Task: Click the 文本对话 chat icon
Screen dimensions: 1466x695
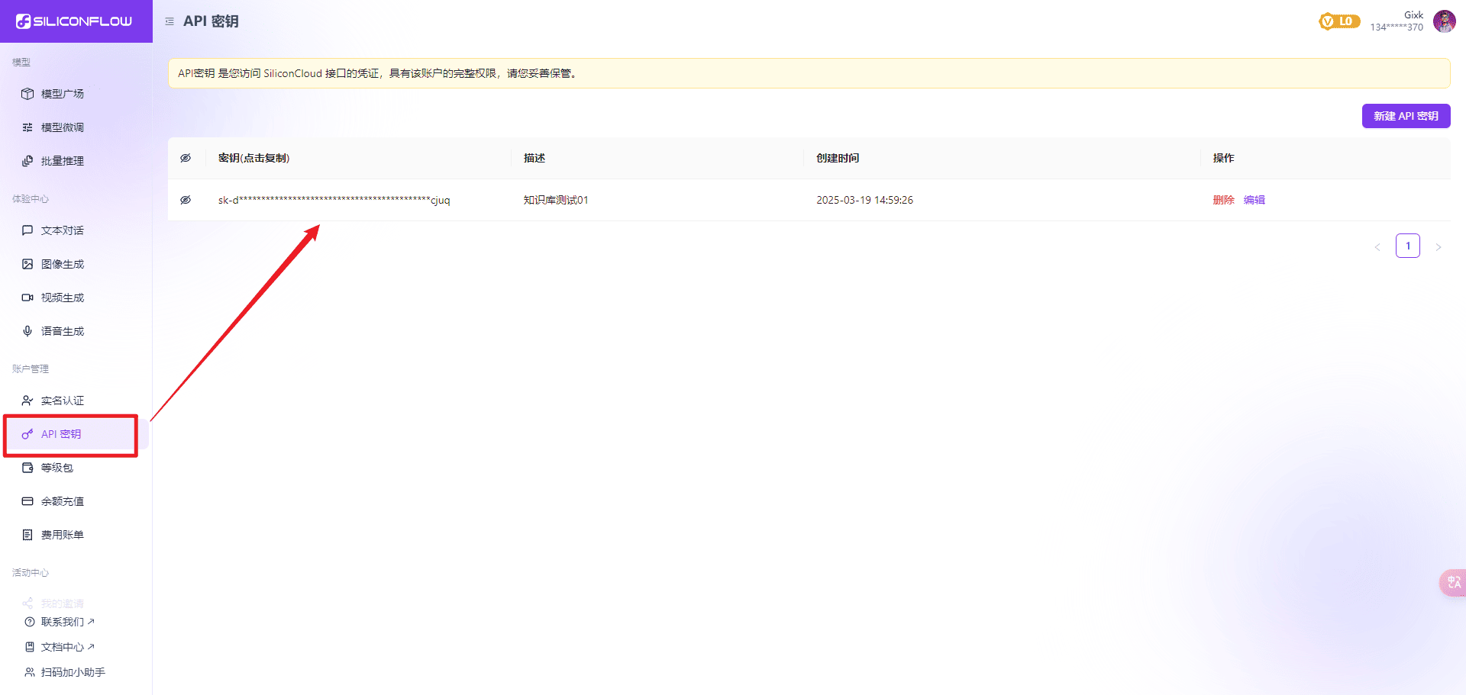Action: [27, 230]
